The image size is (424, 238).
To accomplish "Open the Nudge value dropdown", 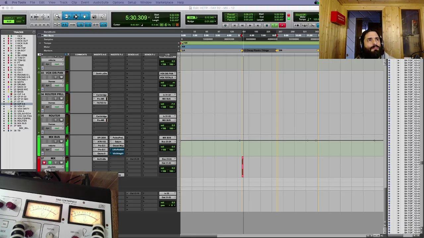I will (215, 21).
